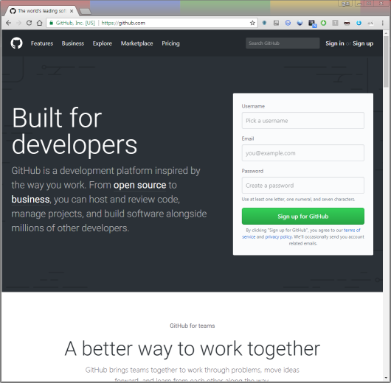Open the Marketplace nav item
The height and width of the screenshot is (383, 391).
pyautogui.click(x=137, y=43)
